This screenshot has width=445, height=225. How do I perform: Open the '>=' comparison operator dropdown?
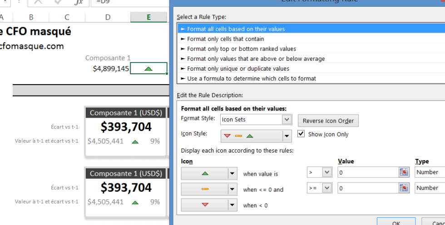(320, 187)
